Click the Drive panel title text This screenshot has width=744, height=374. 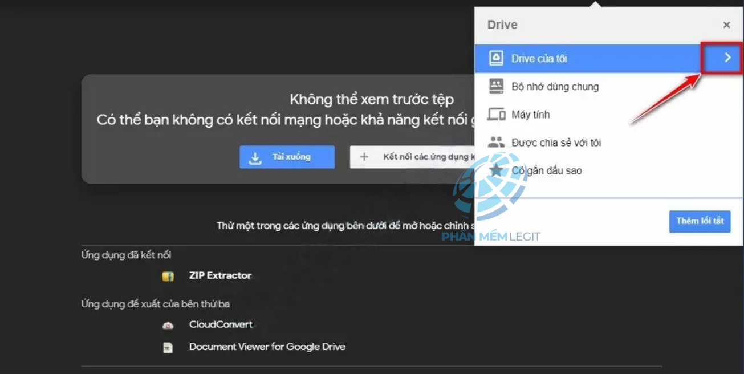(502, 25)
